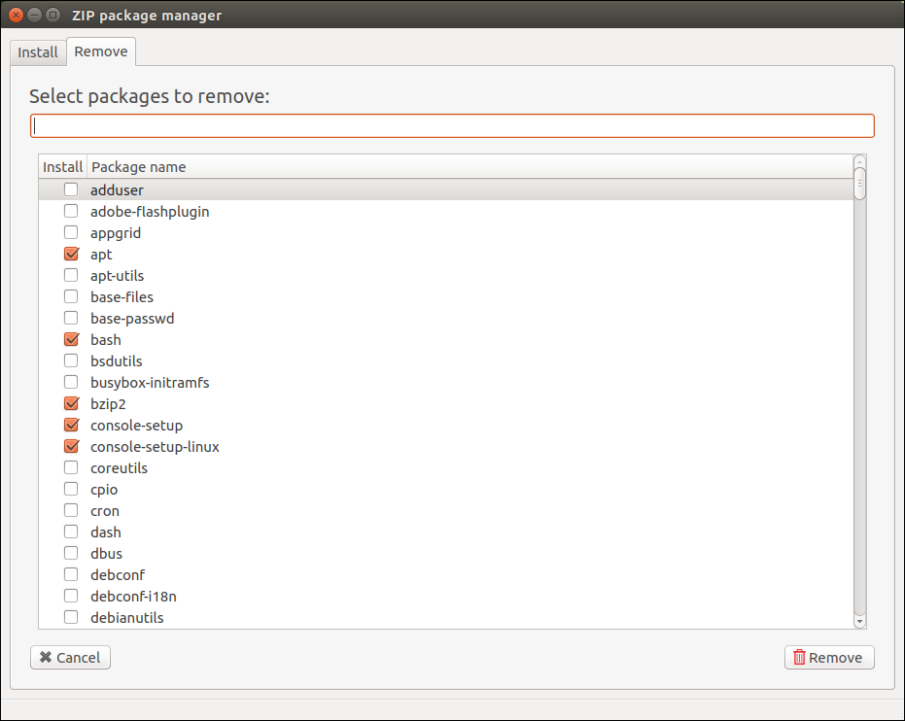Maximize the package manager window
905x721 pixels.
point(52,15)
